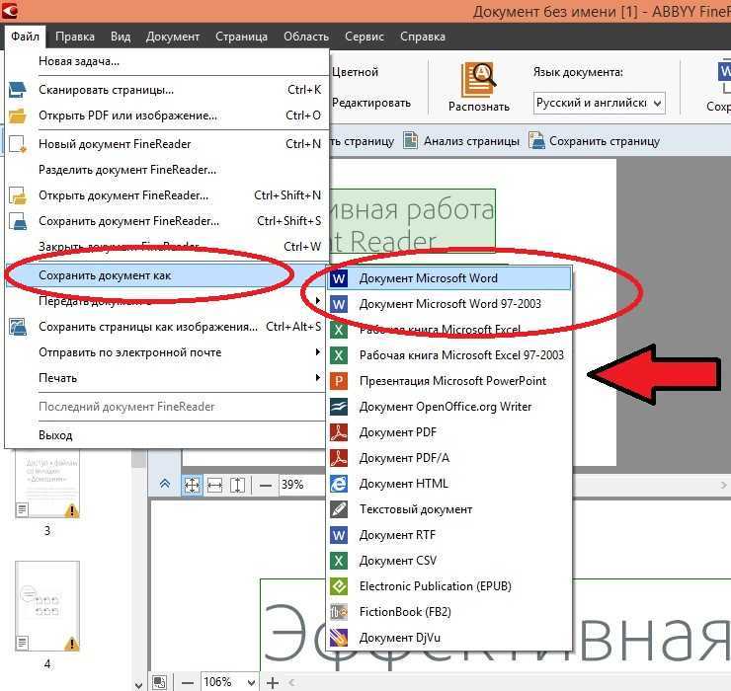Expand the Печать submenu arrow

[x=318, y=377]
